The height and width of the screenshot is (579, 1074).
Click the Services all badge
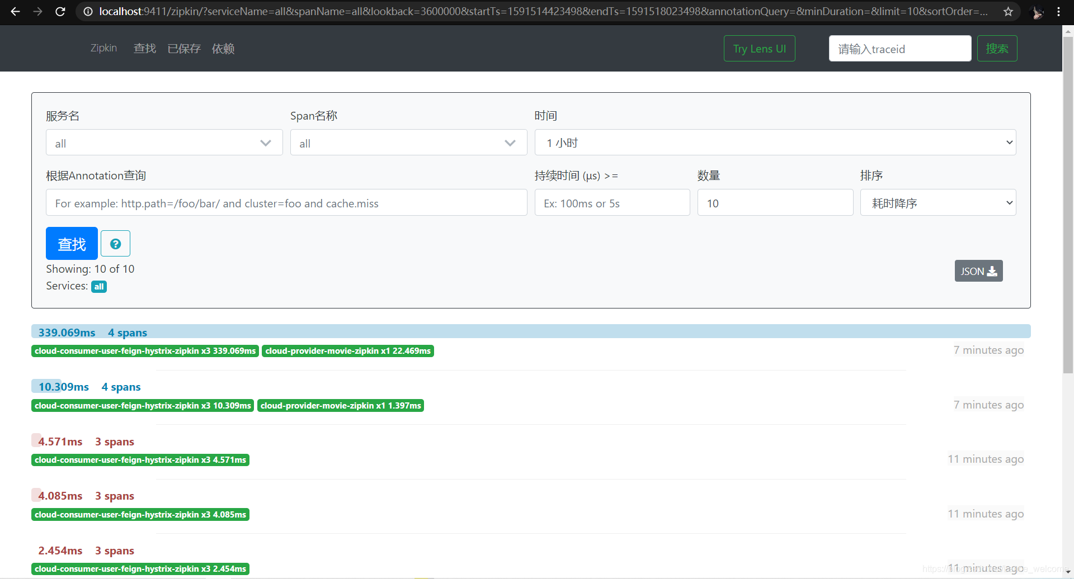click(x=99, y=287)
